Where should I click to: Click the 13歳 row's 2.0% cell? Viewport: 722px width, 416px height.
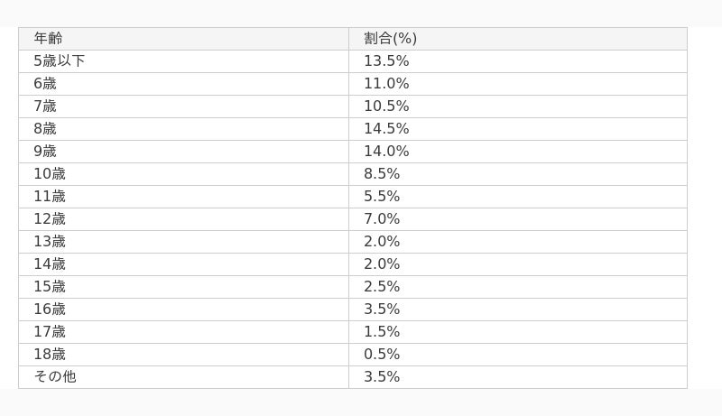[382, 242]
